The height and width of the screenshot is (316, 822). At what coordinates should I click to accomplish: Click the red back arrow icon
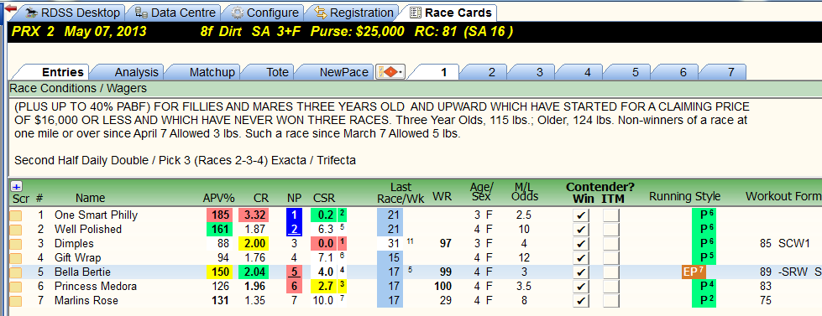(10, 9)
